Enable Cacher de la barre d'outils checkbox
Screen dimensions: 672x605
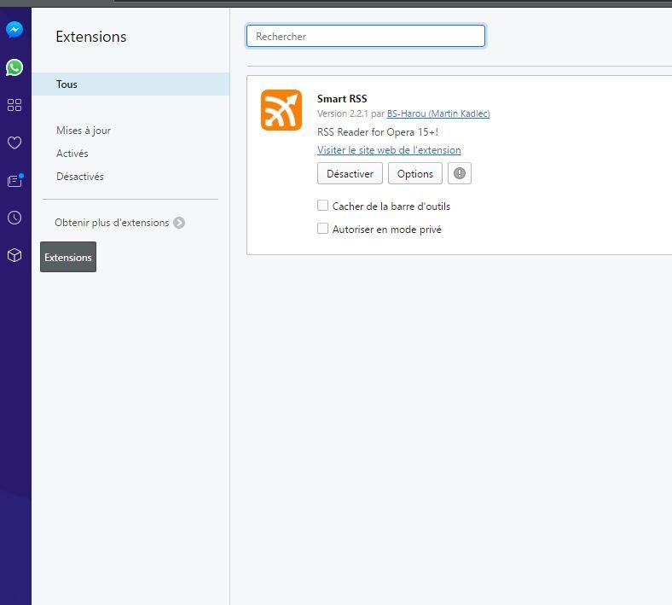point(322,206)
